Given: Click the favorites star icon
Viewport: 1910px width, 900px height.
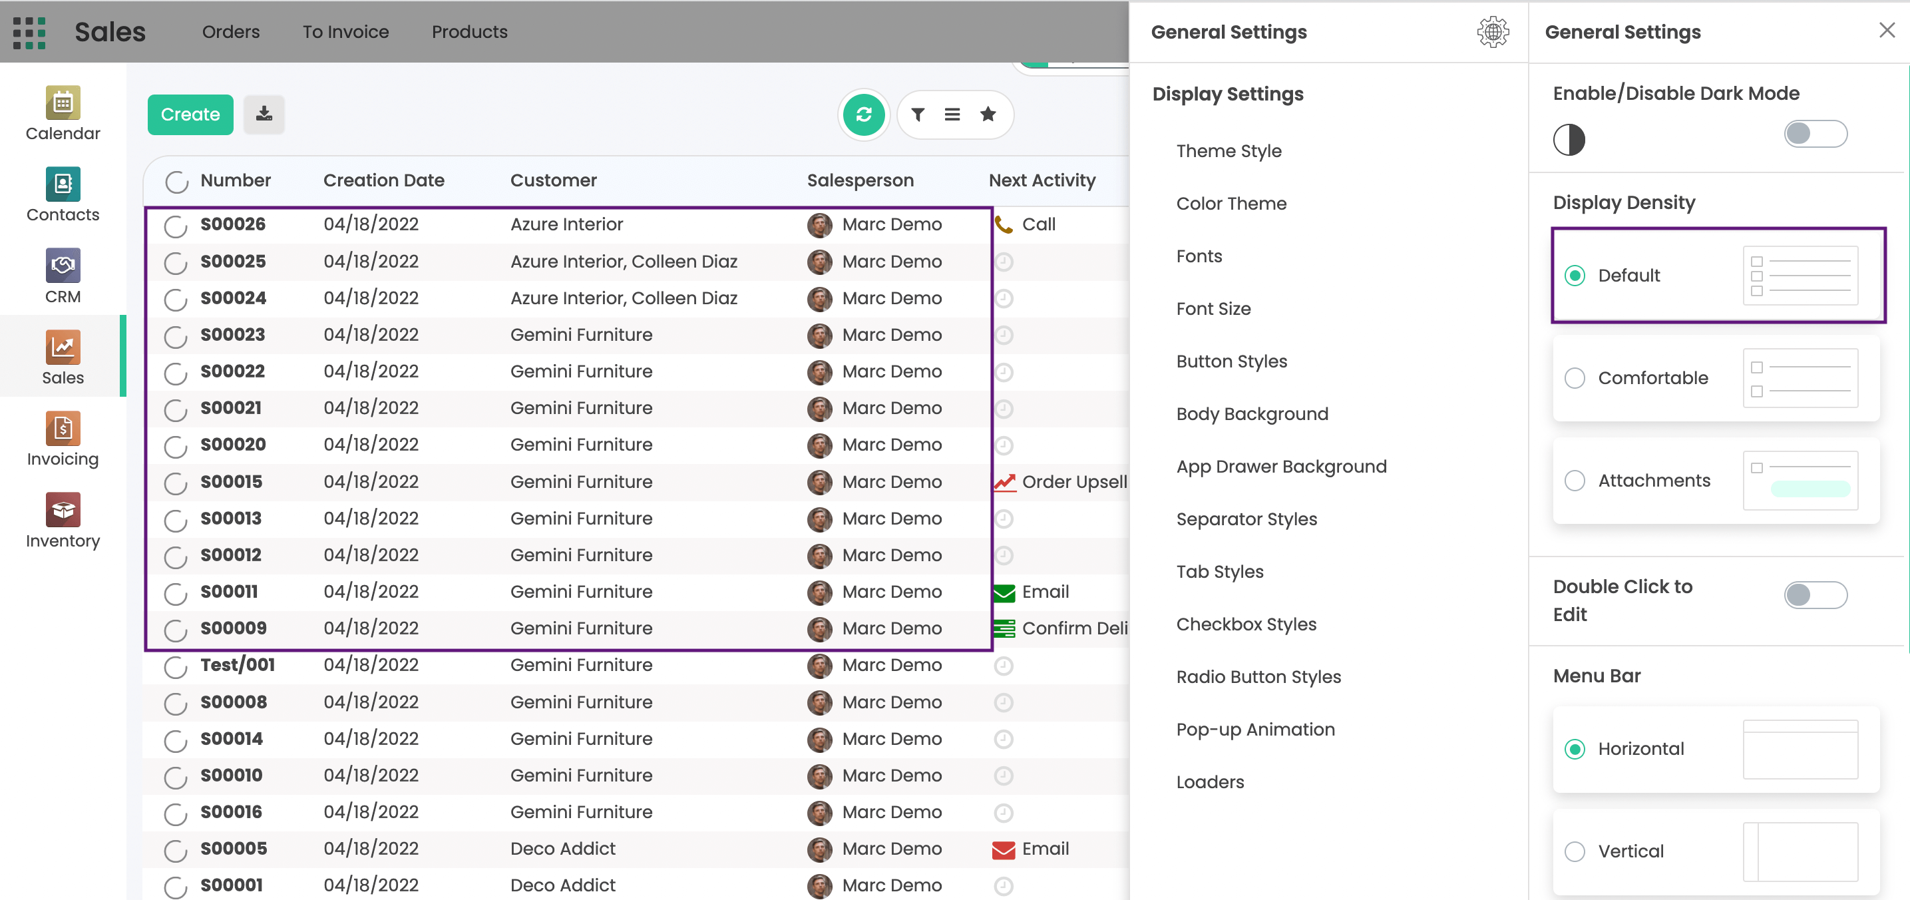Looking at the screenshot, I should 987,114.
